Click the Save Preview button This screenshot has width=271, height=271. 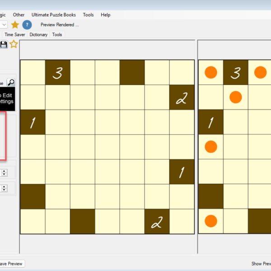pyautogui.click(x=11, y=264)
